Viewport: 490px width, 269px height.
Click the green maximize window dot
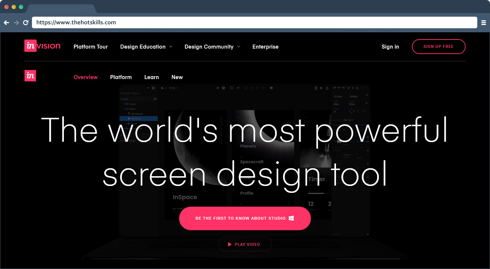21,7
